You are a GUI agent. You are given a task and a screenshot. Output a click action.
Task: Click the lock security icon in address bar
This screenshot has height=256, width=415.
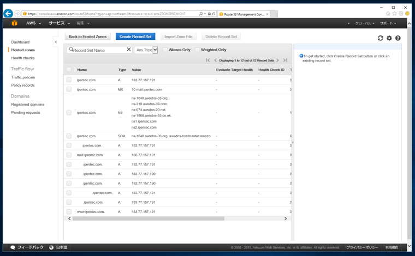209,14
